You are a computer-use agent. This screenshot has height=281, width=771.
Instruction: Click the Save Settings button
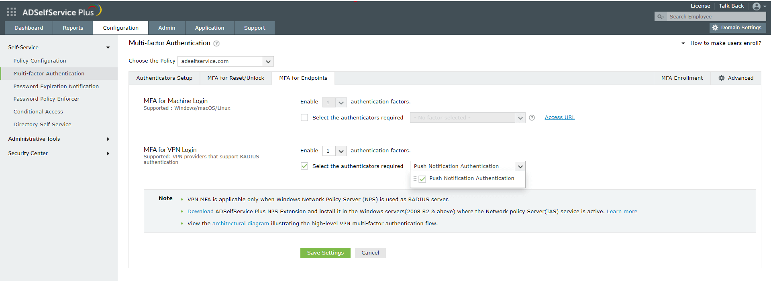[x=325, y=253]
